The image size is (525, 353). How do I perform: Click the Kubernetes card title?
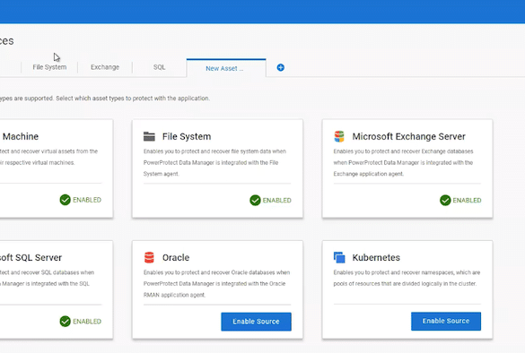[376, 257]
